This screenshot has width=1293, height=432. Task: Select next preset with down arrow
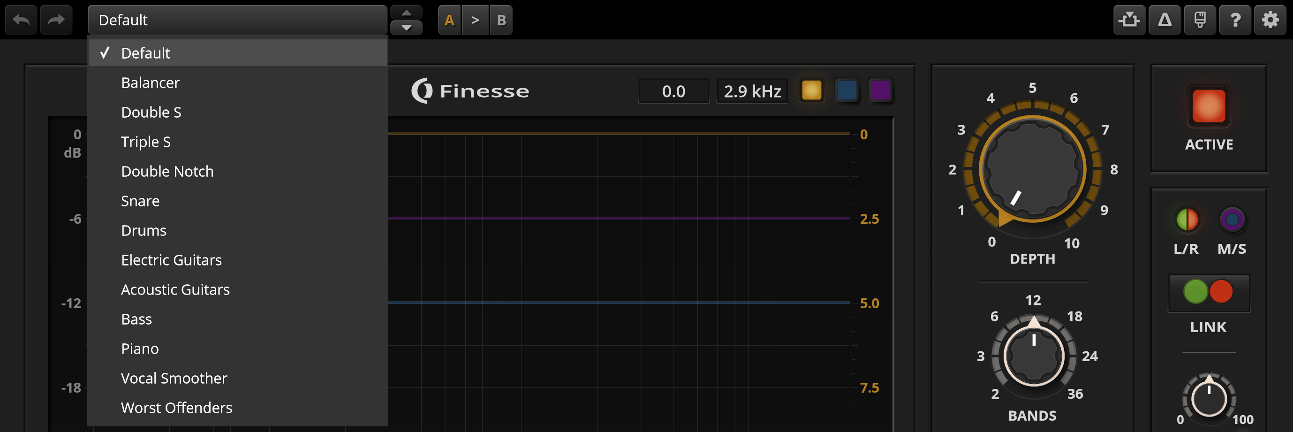[407, 28]
